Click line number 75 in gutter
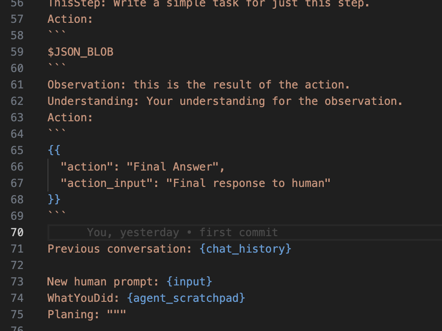 tap(17, 315)
